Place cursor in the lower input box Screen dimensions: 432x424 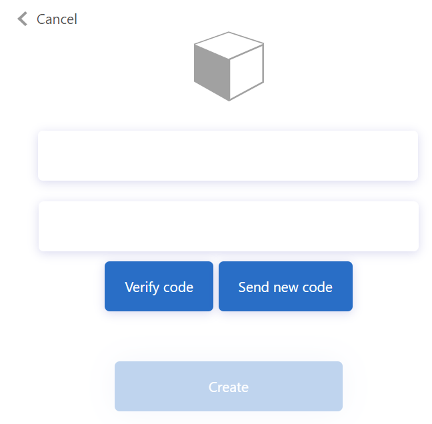pos(228,226)
